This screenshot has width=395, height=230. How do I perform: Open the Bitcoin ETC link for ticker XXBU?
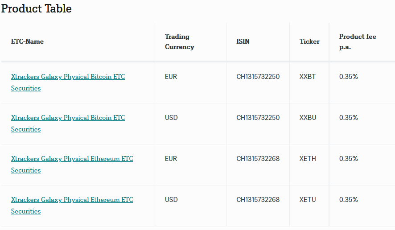pos(68,118)
